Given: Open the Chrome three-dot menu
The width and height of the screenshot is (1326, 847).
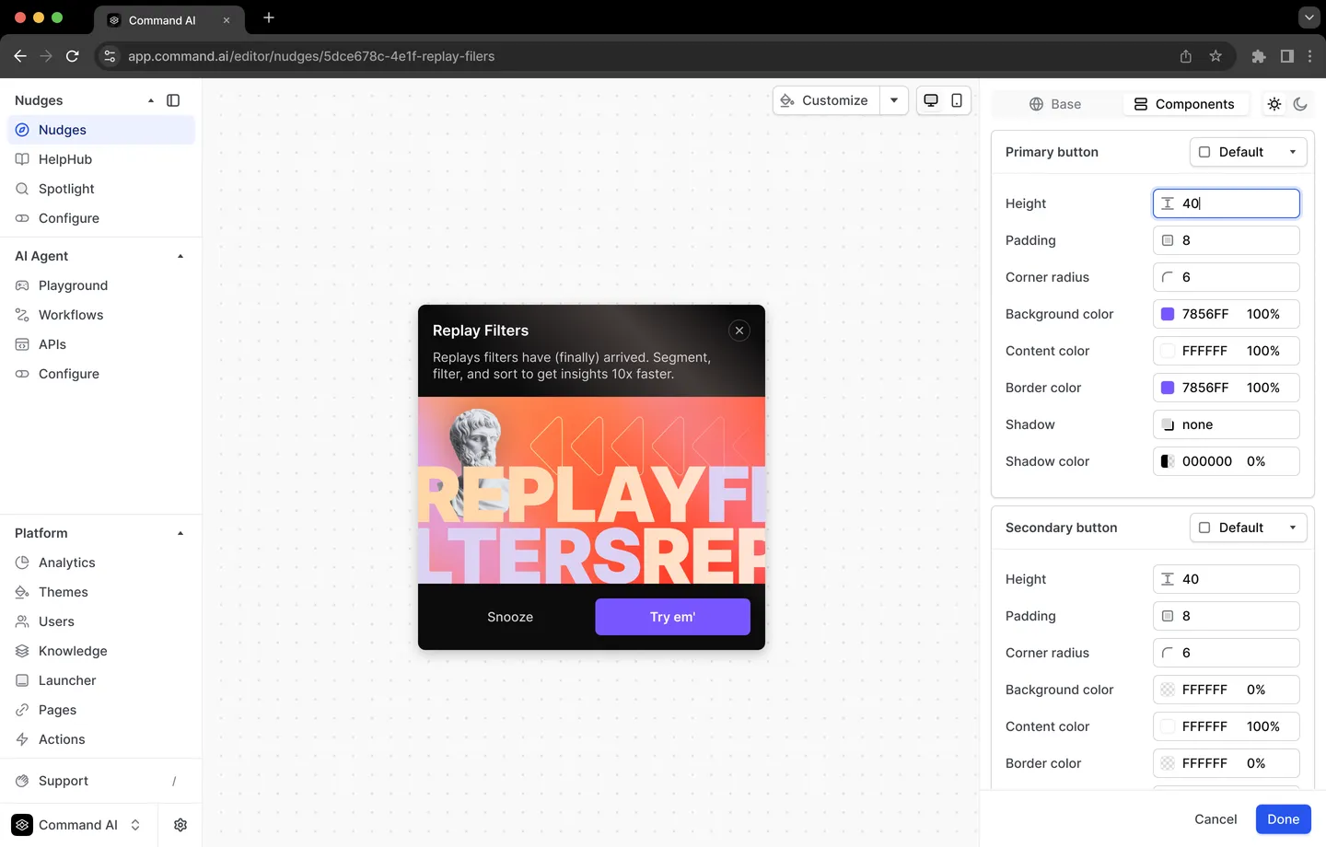Looking at the screenshot, I should click(1309, 56).
